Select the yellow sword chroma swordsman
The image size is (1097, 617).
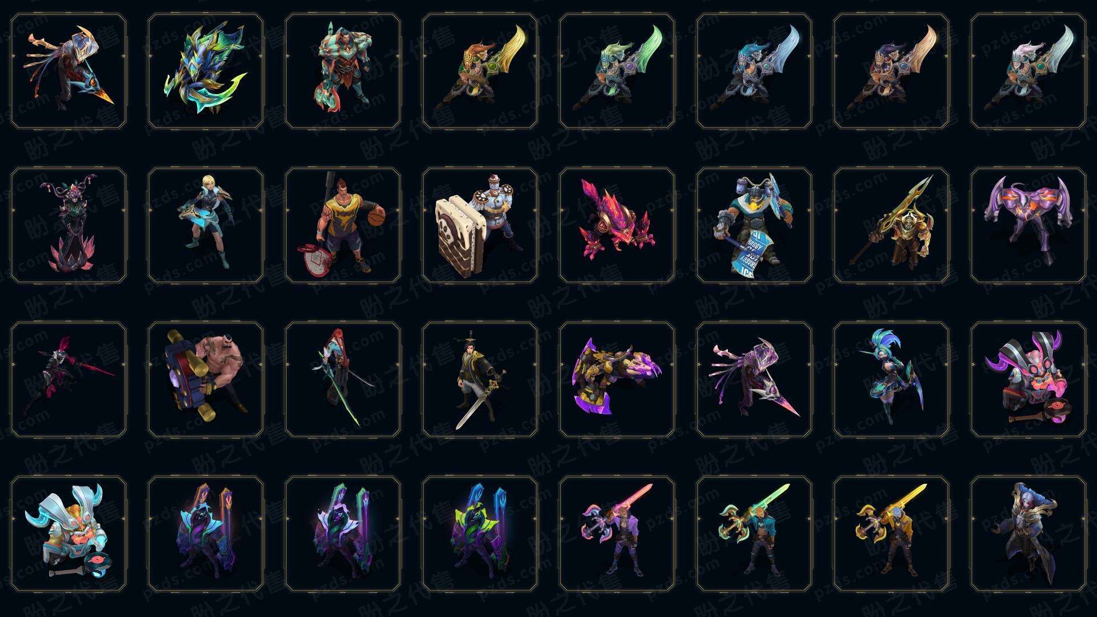point(891,534)
